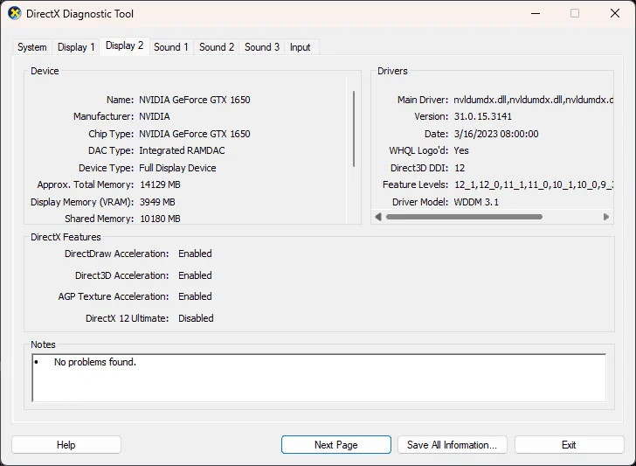Click the Drivers horizontal scrollbar thumb
This screenshot has width=636, height=466.
(464, 217)
